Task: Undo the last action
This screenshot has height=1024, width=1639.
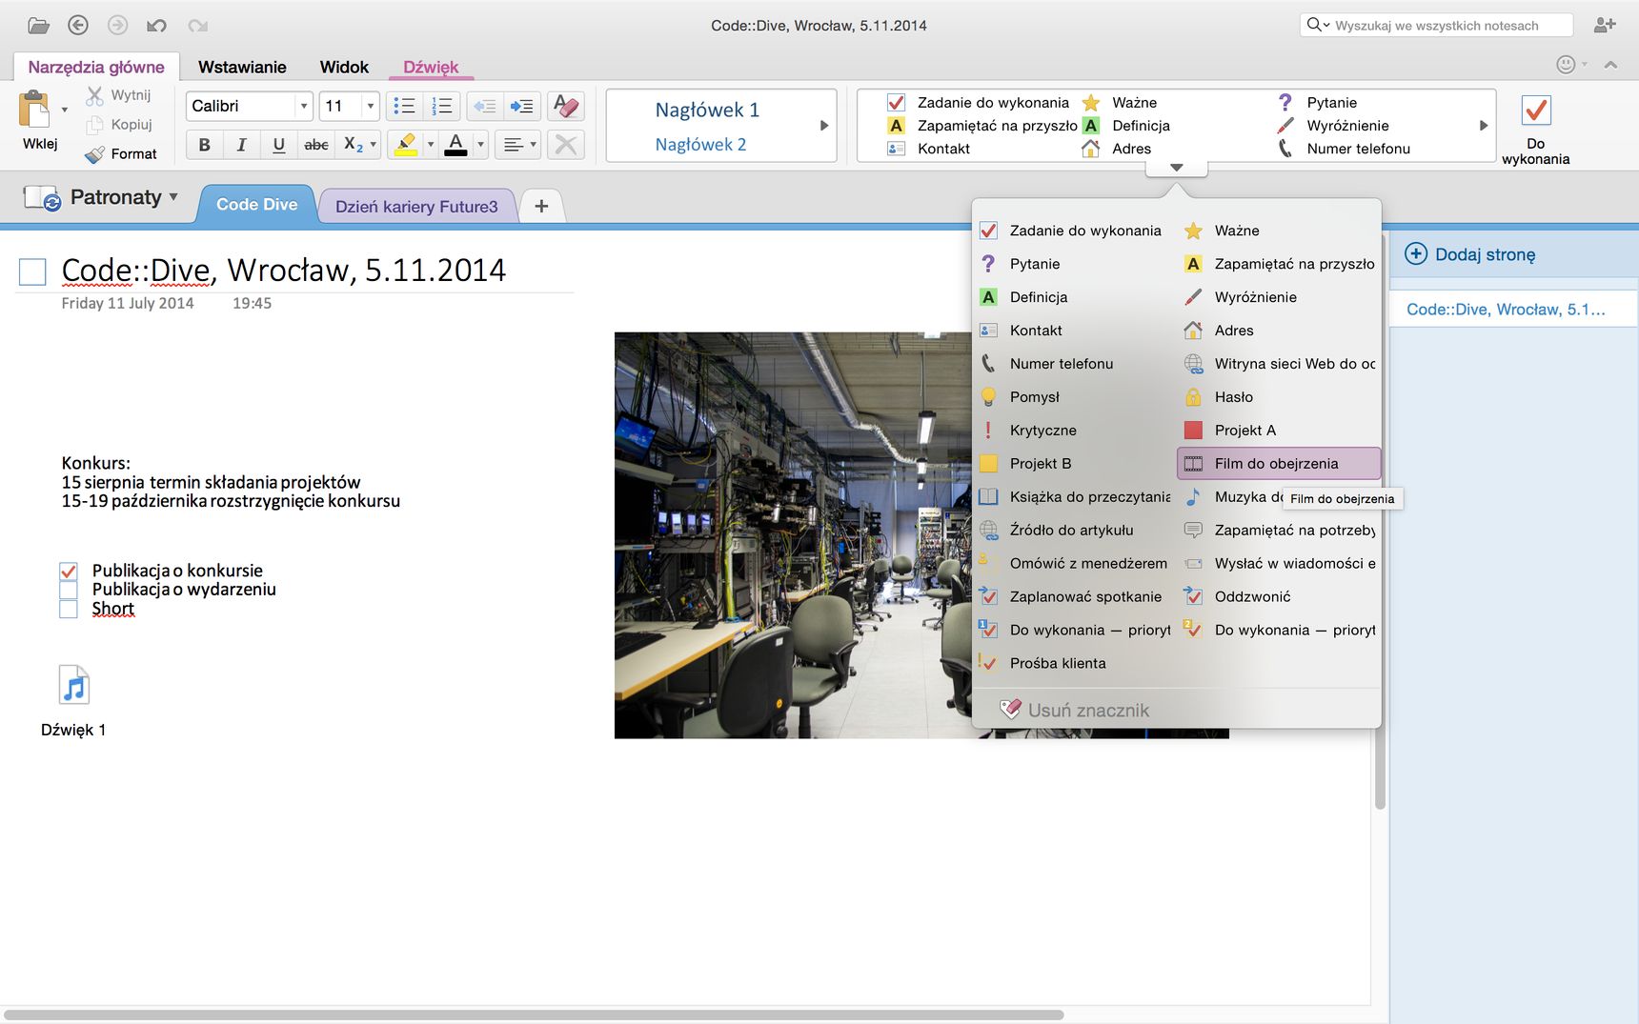Action: pos(157,26)
